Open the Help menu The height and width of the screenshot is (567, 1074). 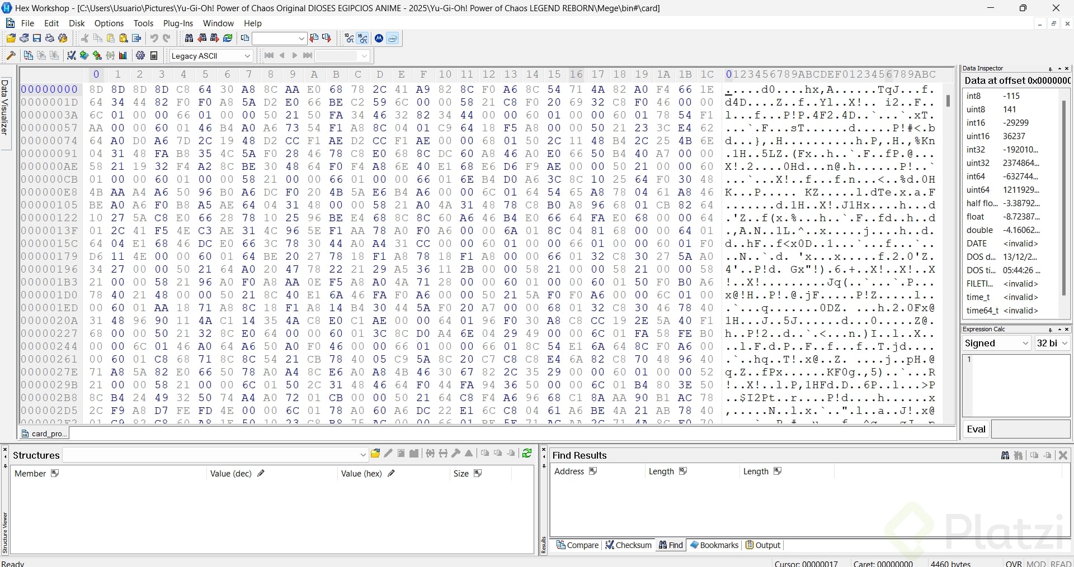(x=253, y=23)
